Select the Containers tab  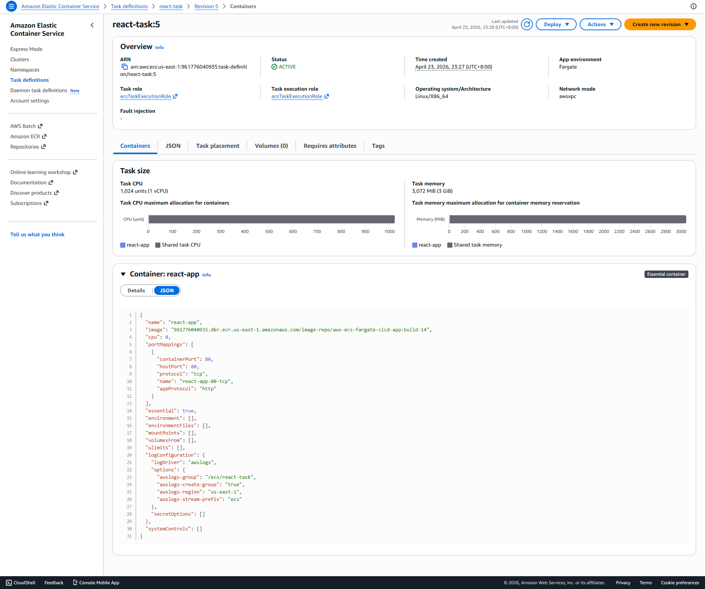135,146
